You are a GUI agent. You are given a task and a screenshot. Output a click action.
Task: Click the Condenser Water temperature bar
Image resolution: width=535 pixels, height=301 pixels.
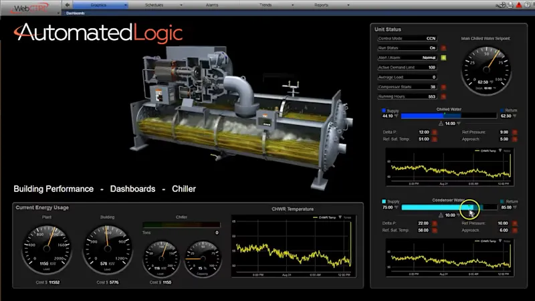449,207
